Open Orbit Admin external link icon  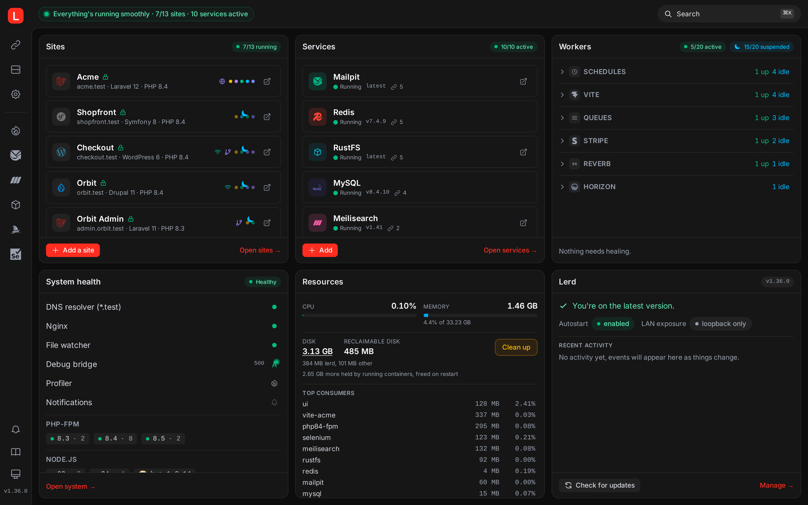[267, 223]
